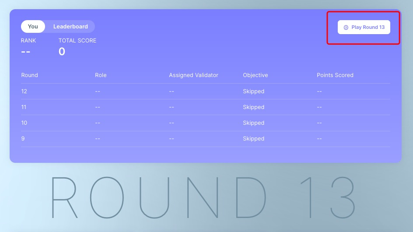
Task: Select the Round 10 row number
Action: [x=24, y=123]
